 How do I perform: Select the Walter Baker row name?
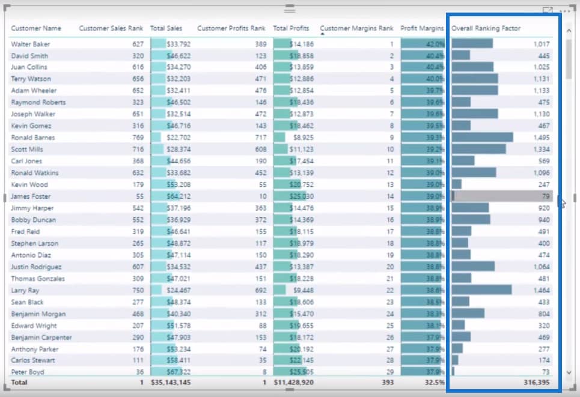click(30, 44)
